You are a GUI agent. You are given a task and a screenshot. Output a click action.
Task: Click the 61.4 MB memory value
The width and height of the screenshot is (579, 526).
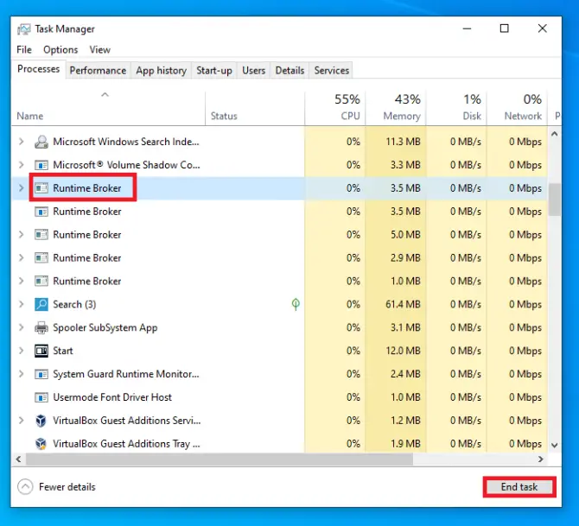[x=403, y=305]
